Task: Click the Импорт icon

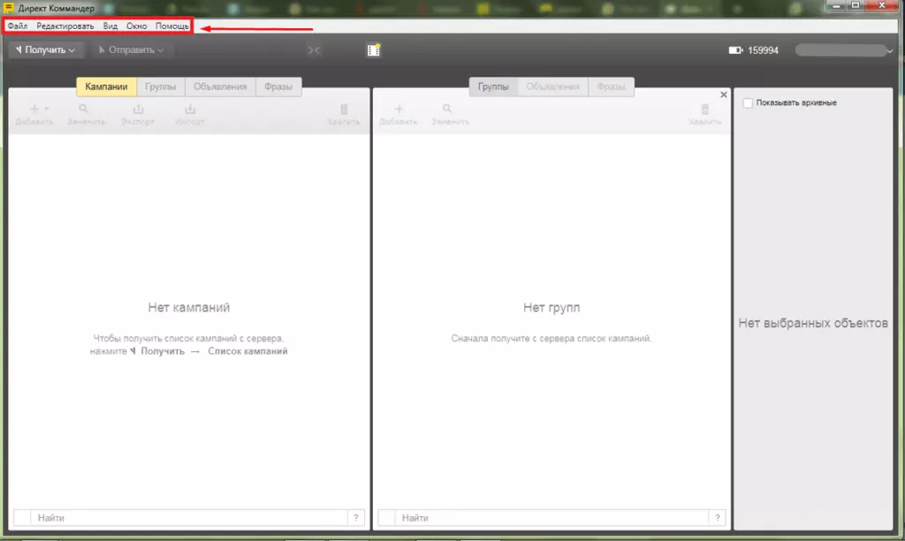Action: click(x=190, y=115)
